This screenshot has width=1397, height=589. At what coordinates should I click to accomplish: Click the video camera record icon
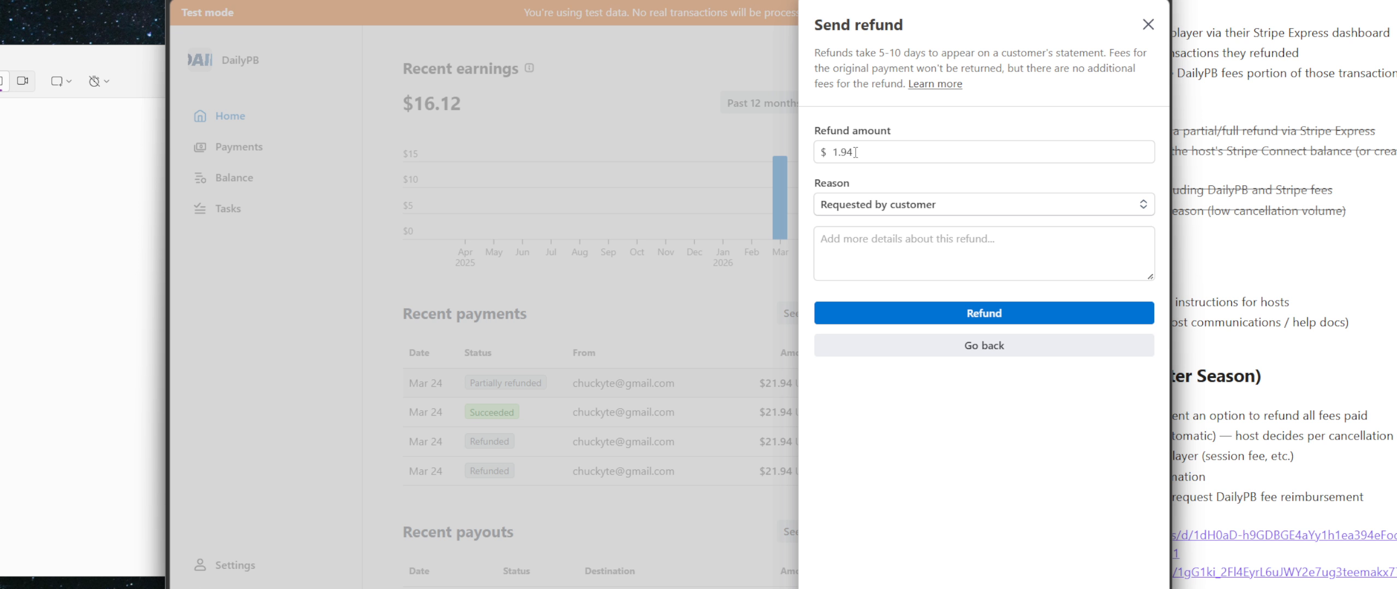point(22,81)
